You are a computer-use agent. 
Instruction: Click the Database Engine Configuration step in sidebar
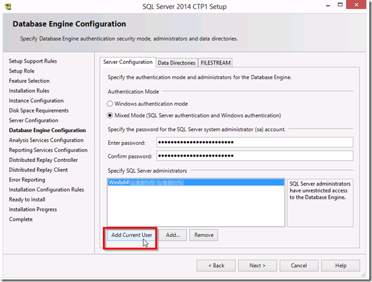point(47,130)
